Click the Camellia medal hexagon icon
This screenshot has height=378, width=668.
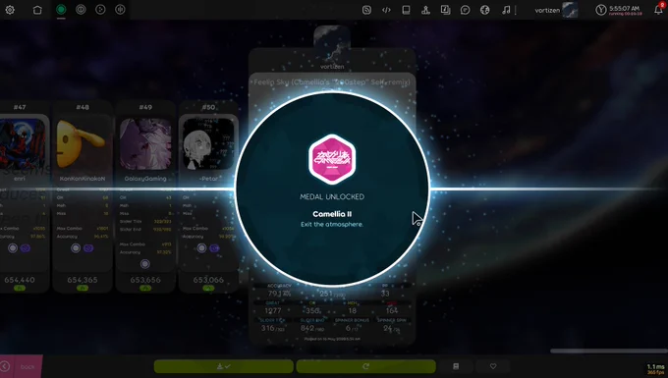(332, 159)
